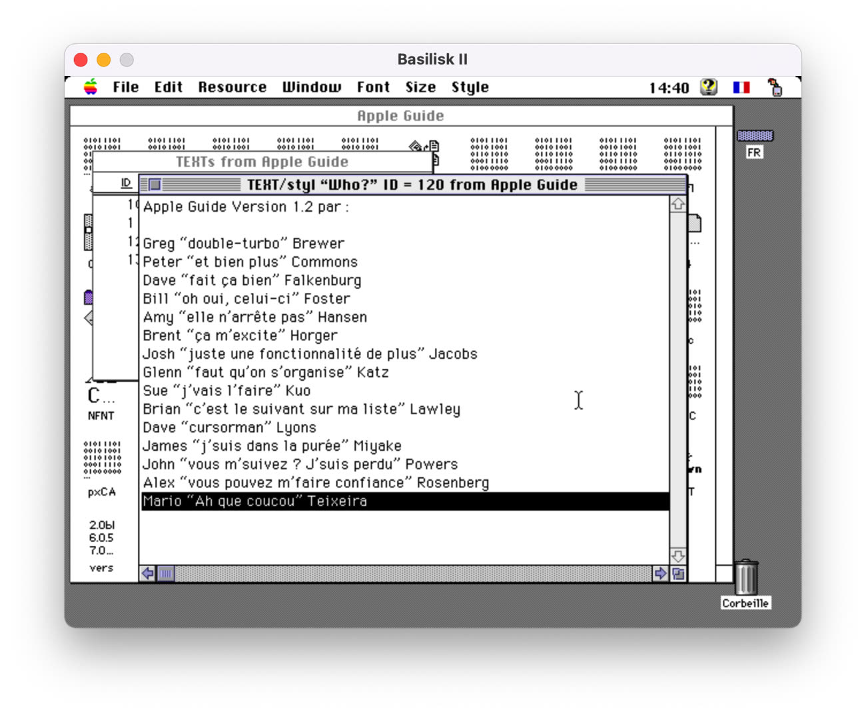866x713 pixels.
Task: Click the Josh "juste une fonctionnalité" Jacobs line
Action: [x=310, y=354]
